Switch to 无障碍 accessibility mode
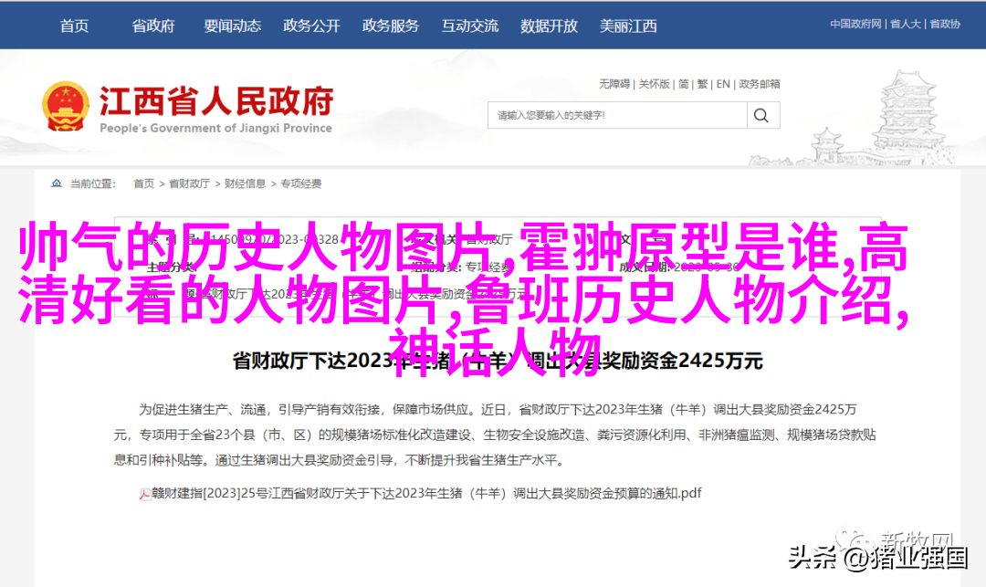This screenshot has height=587, width=986. click(614, 84)
